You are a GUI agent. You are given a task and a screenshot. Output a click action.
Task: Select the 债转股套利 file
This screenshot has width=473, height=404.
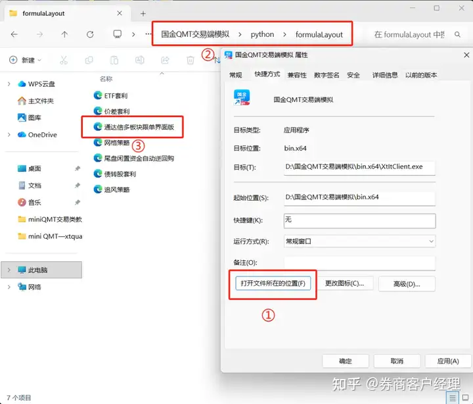point(114,174)
